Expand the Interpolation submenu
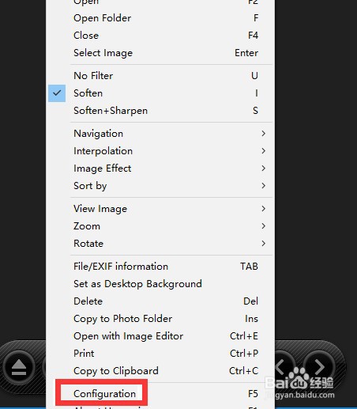 [x=160, y=151]
